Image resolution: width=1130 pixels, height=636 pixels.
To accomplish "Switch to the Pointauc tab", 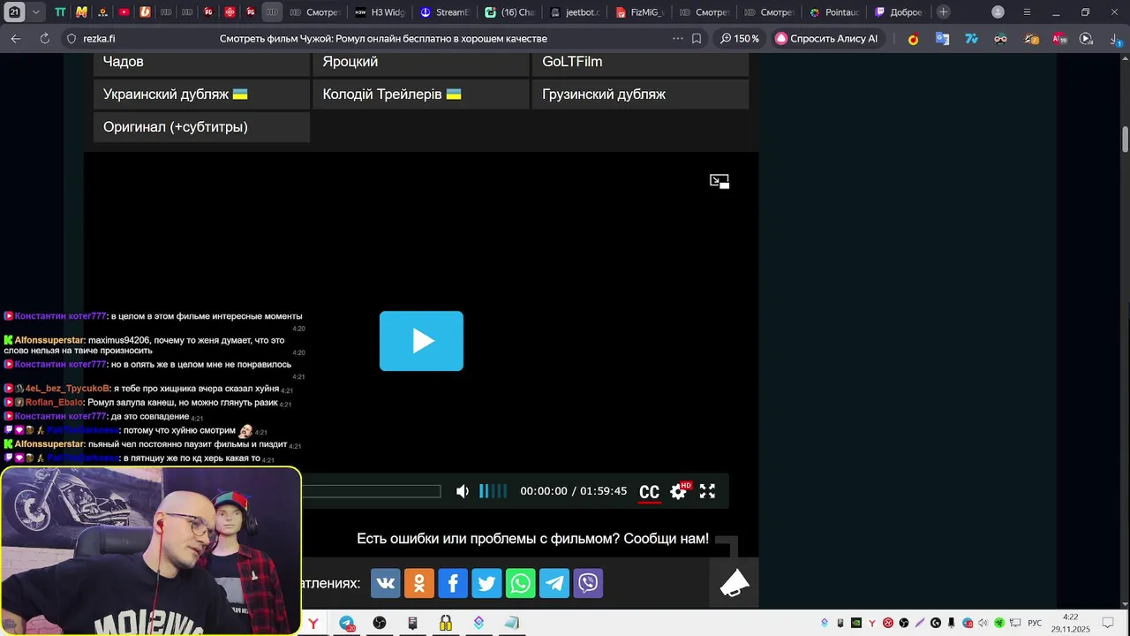I will [834, 12].
